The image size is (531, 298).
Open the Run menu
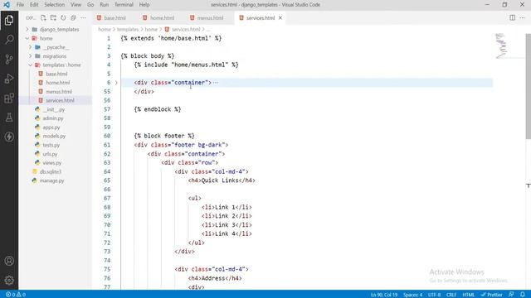104,5
